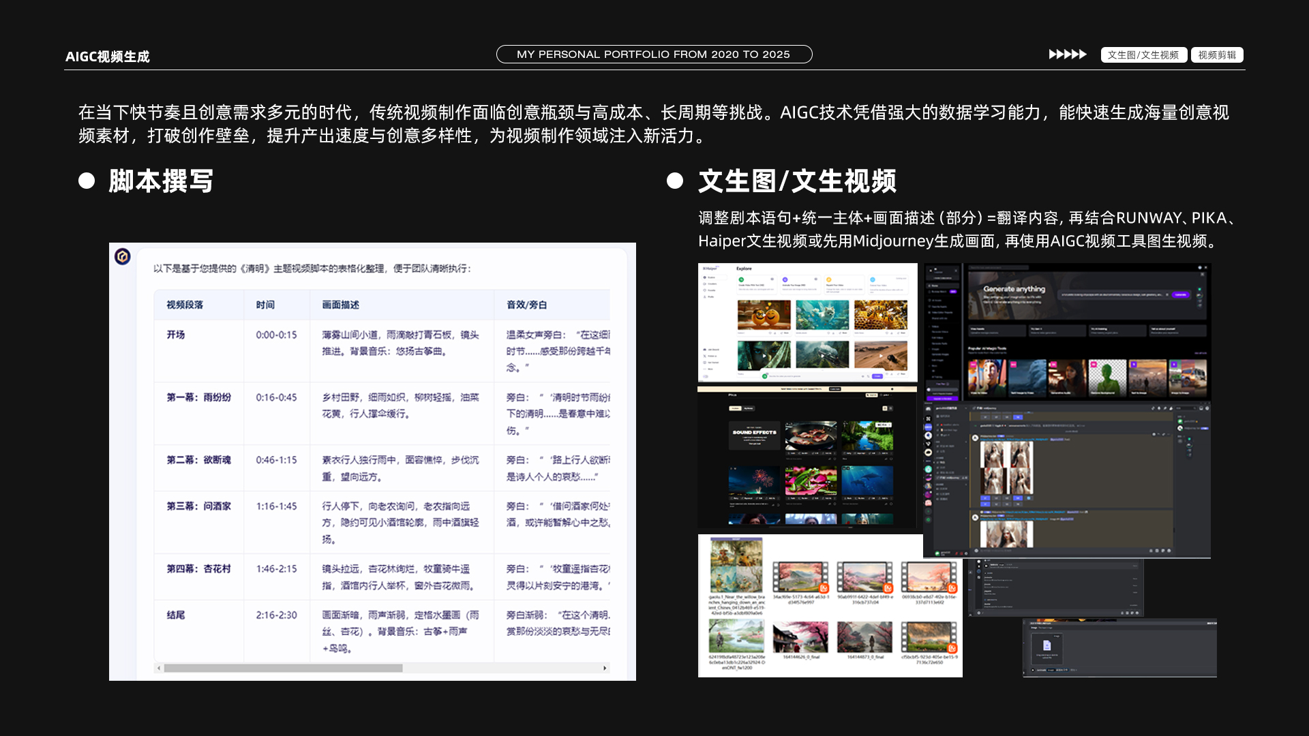Click the video file icon cf5bcbf5
The width and height of the screenshot is (1309, 736).
(x=929, y=637)
